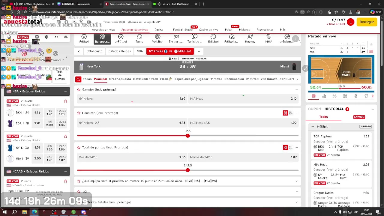
Task: Expand the live match tracker panel
Action: point(305,68)
